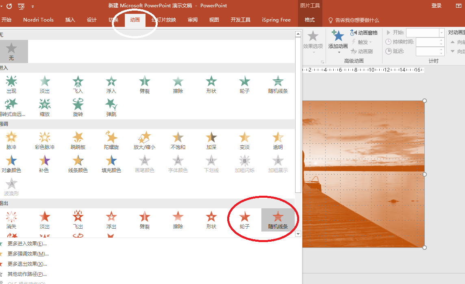Choose the exit 随机线条 random bars effect
Viewport: 465px width, 284px height.
click(278, 220)
